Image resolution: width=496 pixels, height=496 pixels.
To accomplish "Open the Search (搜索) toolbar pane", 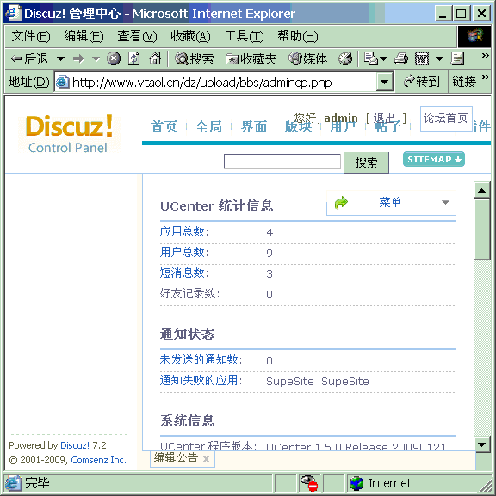I will pos(195,58).
